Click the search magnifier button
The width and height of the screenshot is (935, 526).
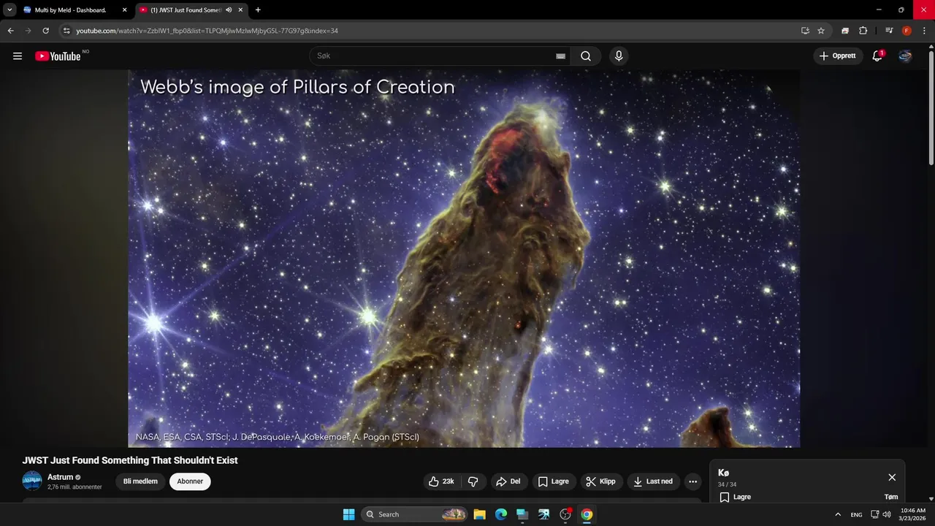click(x=586, y=56)
